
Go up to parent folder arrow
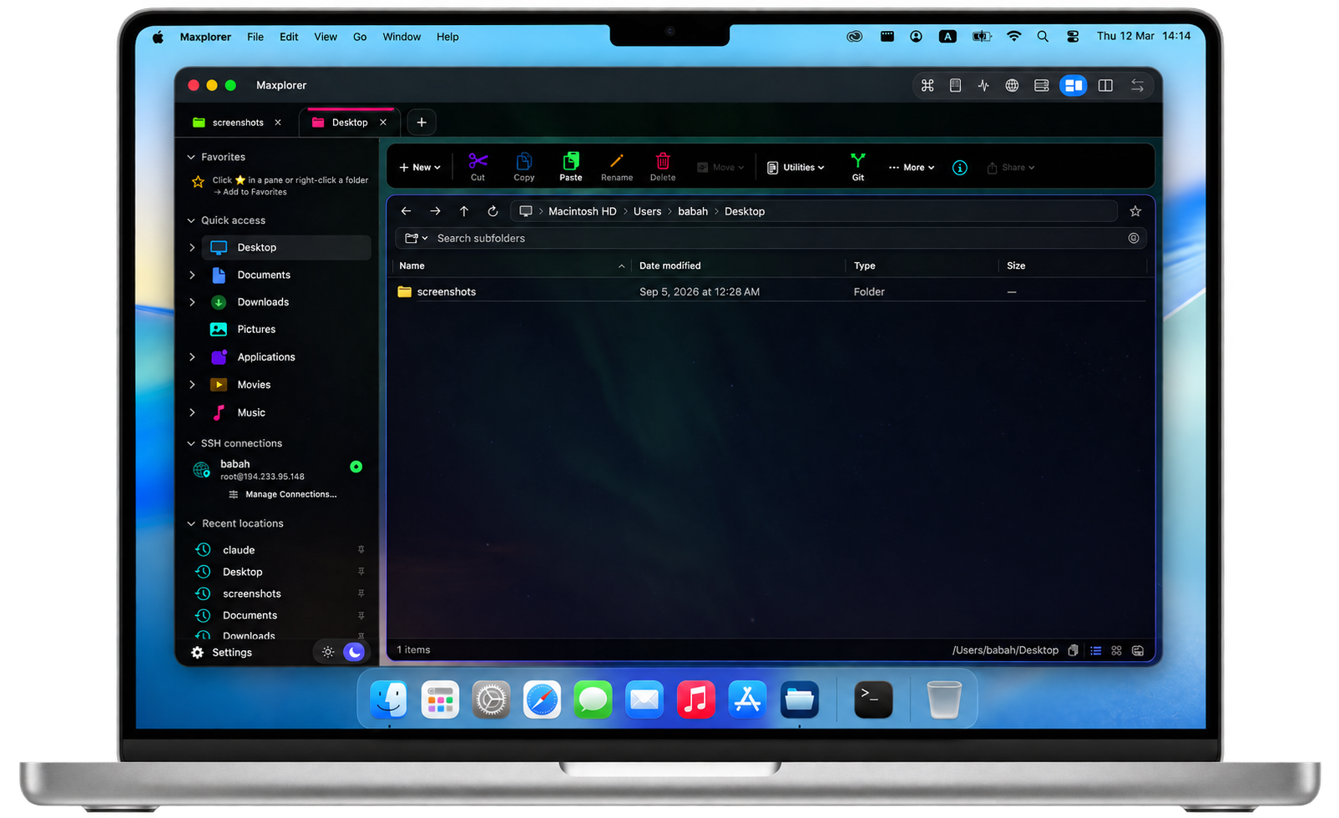[x=464, y=211]
